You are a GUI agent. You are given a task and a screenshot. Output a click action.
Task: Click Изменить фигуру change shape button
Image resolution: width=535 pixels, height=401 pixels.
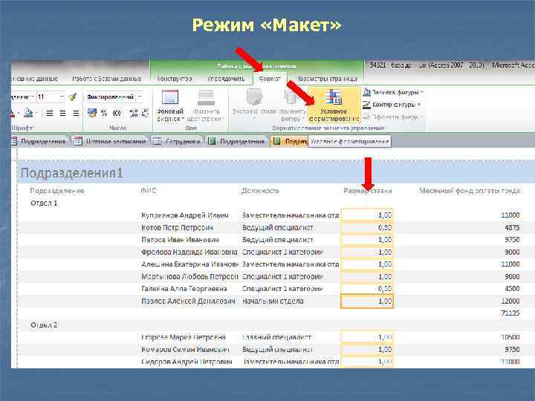pyautogui.click(x=292, y=105)
